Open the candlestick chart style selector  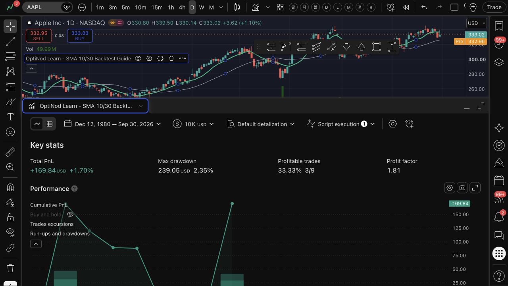237,7
